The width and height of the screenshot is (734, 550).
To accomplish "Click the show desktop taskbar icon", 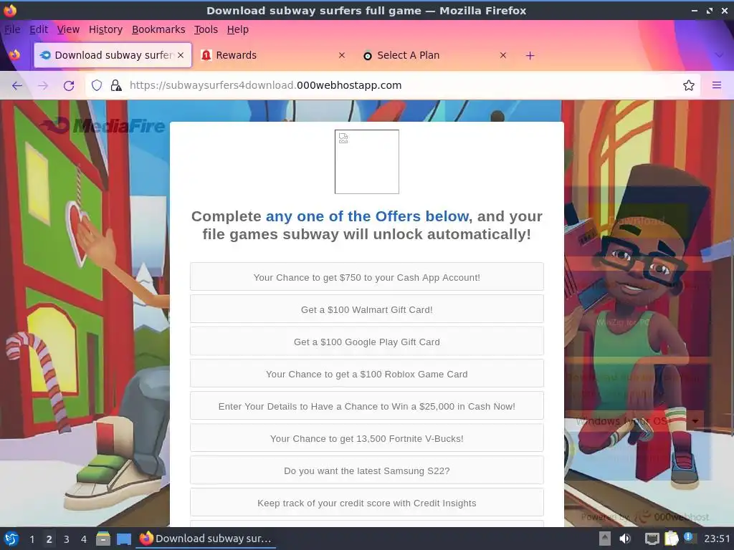I will coord(123,539).
